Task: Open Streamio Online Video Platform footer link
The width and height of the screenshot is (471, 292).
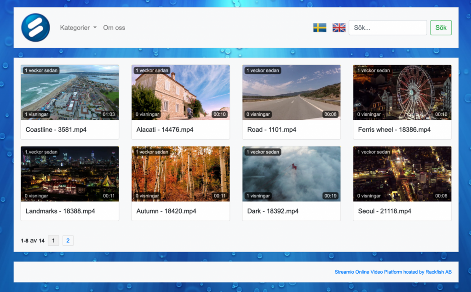Action: (393, 272)
